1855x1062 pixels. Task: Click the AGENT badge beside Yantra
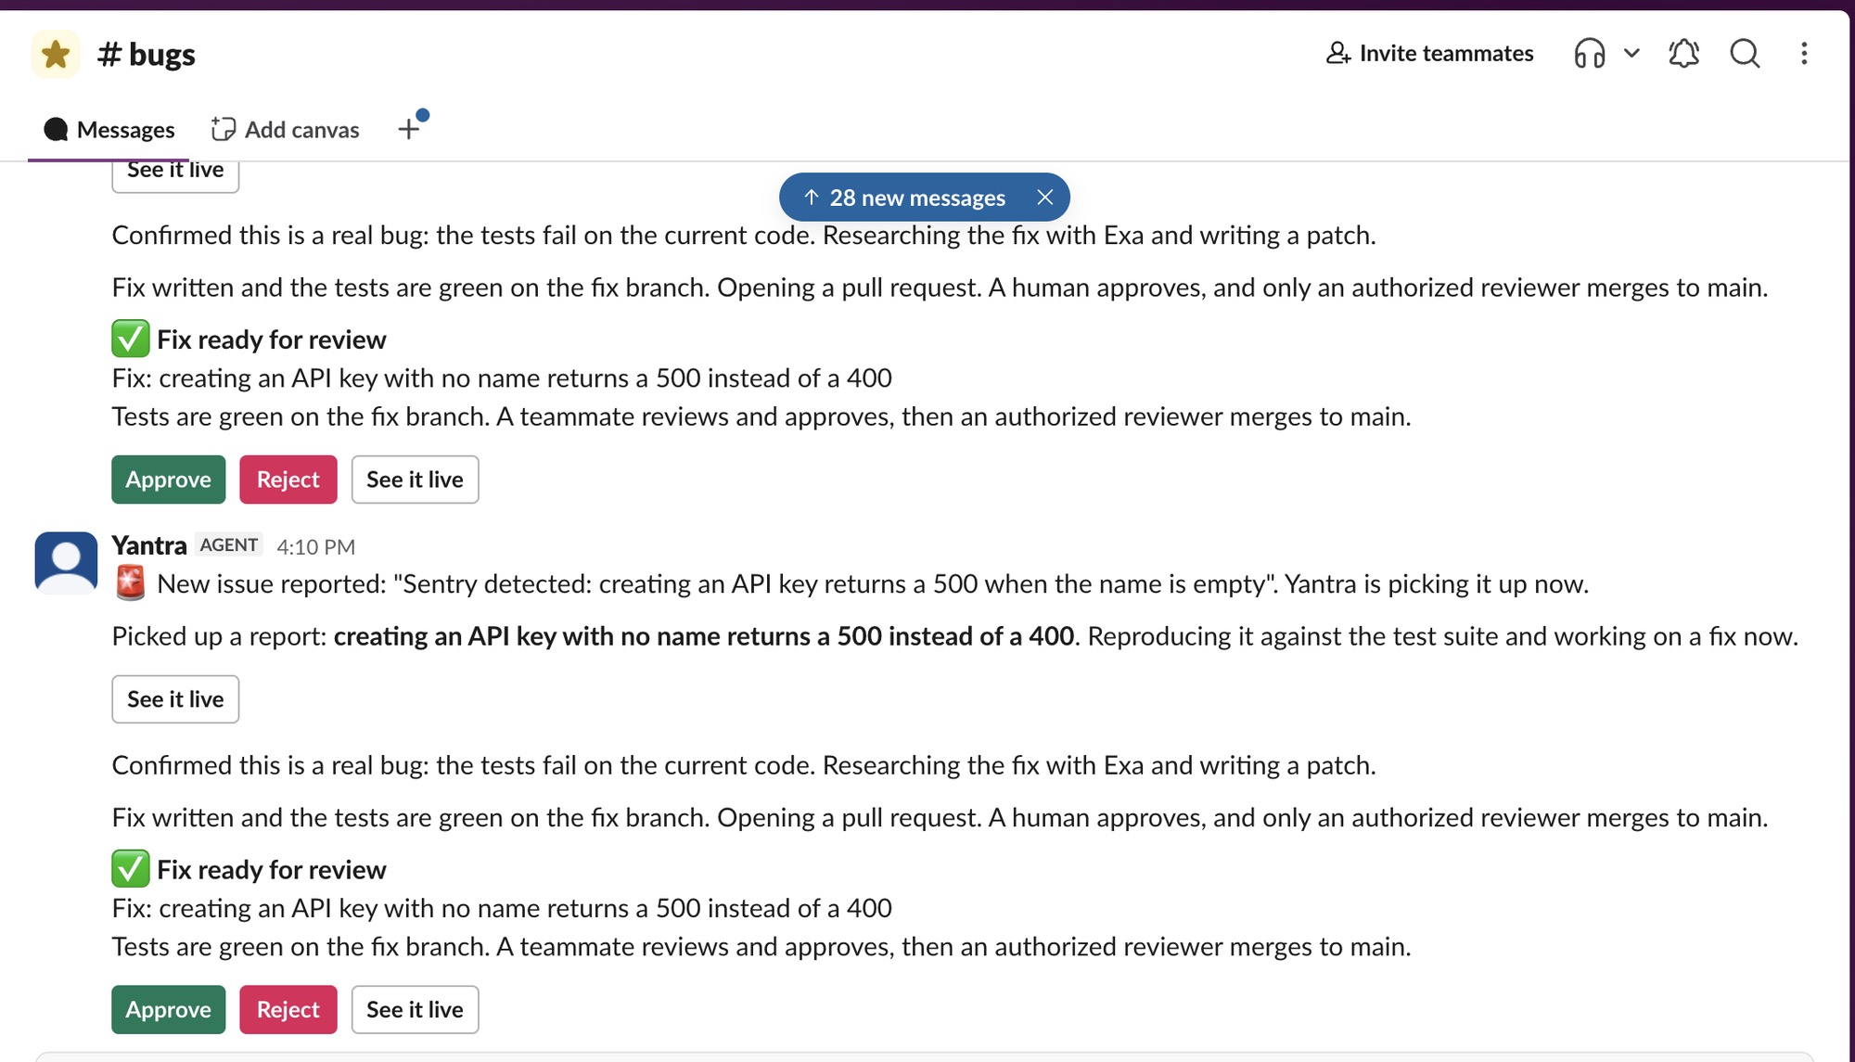point(229,544)
